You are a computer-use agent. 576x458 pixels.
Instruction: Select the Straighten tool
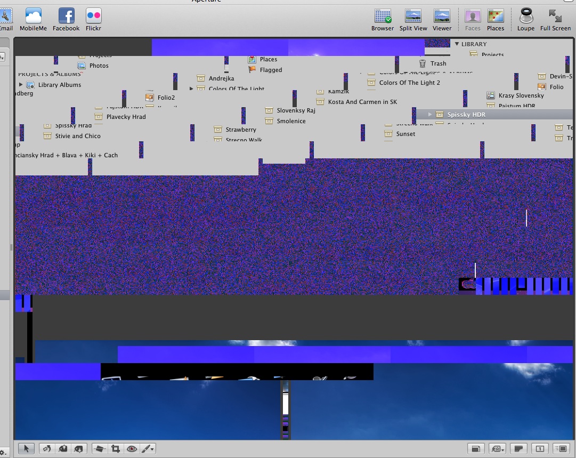click(x=100, y=448)
